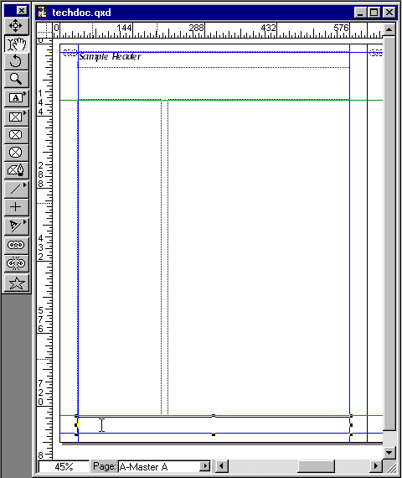The width and height of the screenshot is (402, 478).
Task: Select the Rectangle Picture Box tool
Action: (x=17, y=117)
